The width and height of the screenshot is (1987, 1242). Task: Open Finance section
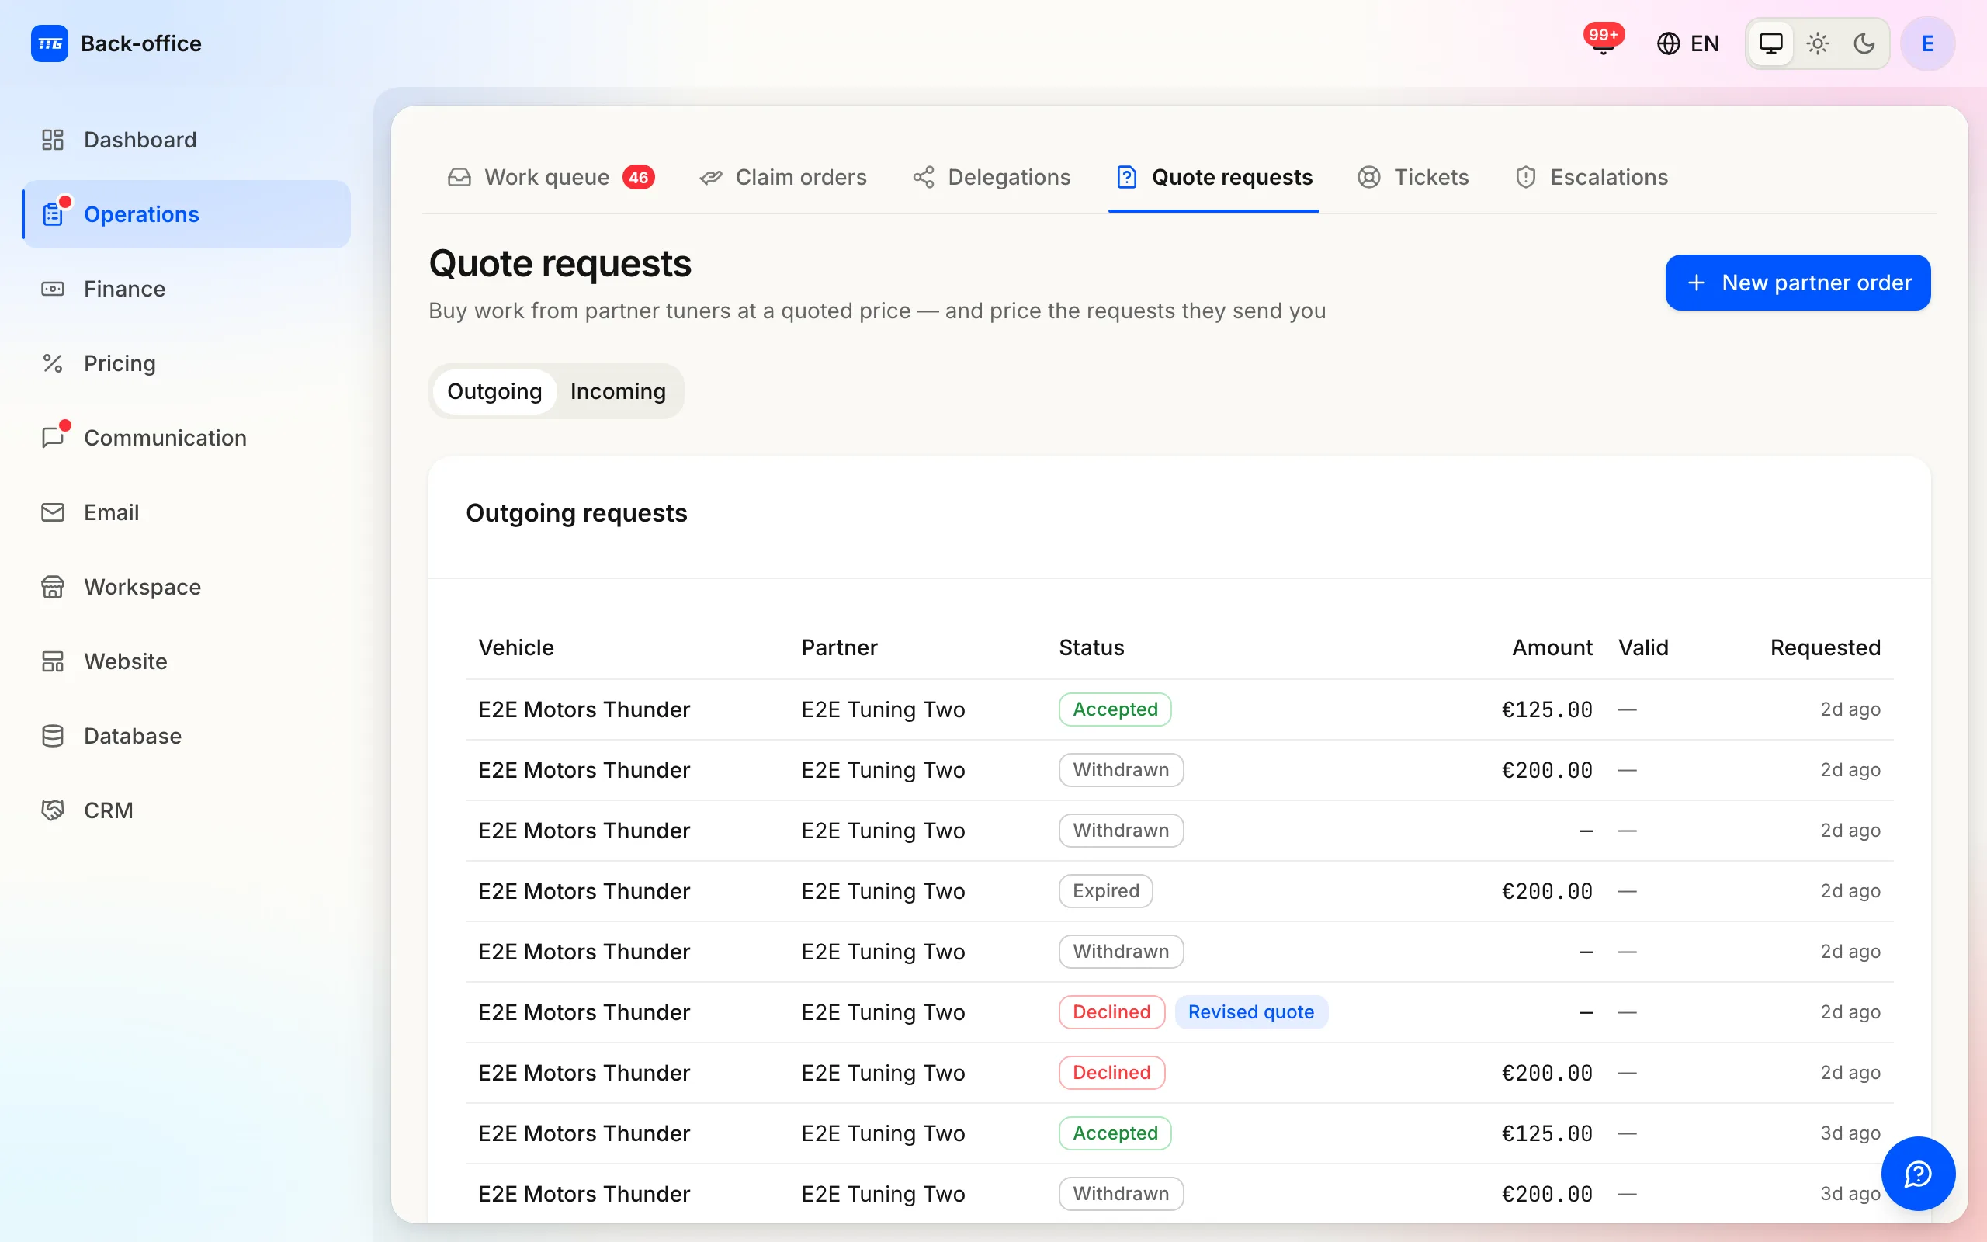click(186, 289)
